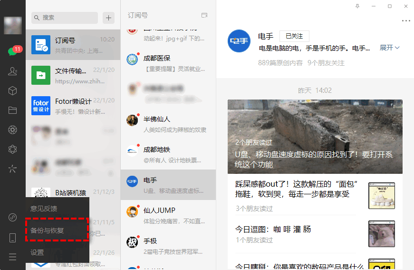The height and width of the screenshot is (270, 414).
Task: Select 备份与恢复 from the popup menu
Action: point(47,230)
